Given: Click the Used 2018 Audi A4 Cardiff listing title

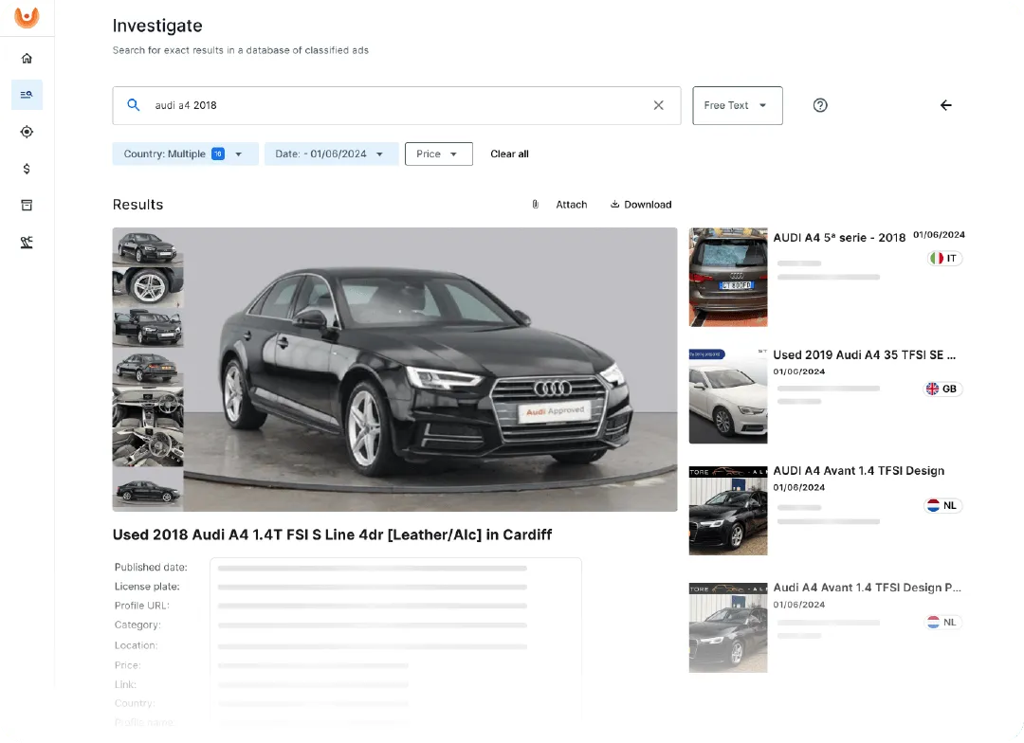Looking at the screenshot, I should pyautogui.click(x=333, y=535).
